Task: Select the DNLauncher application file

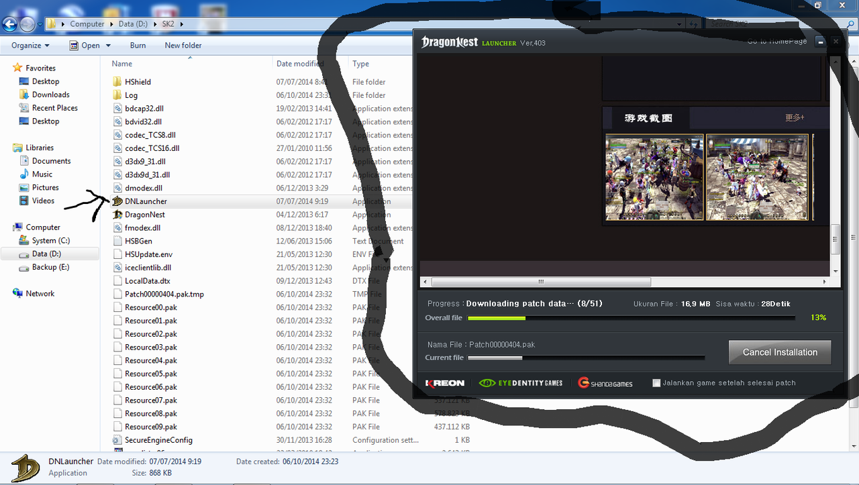Action: point(145,201)
